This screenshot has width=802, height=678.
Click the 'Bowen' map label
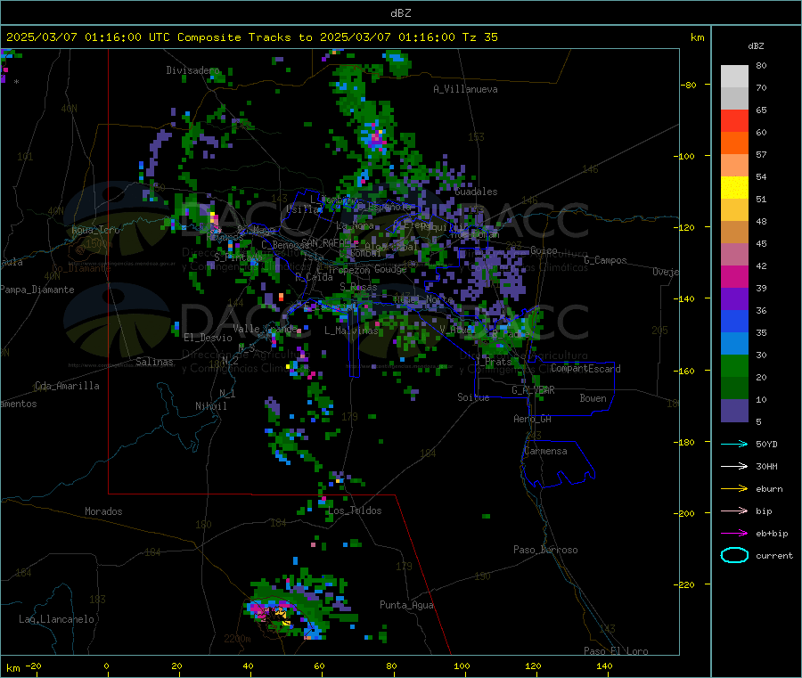(593, 398)
